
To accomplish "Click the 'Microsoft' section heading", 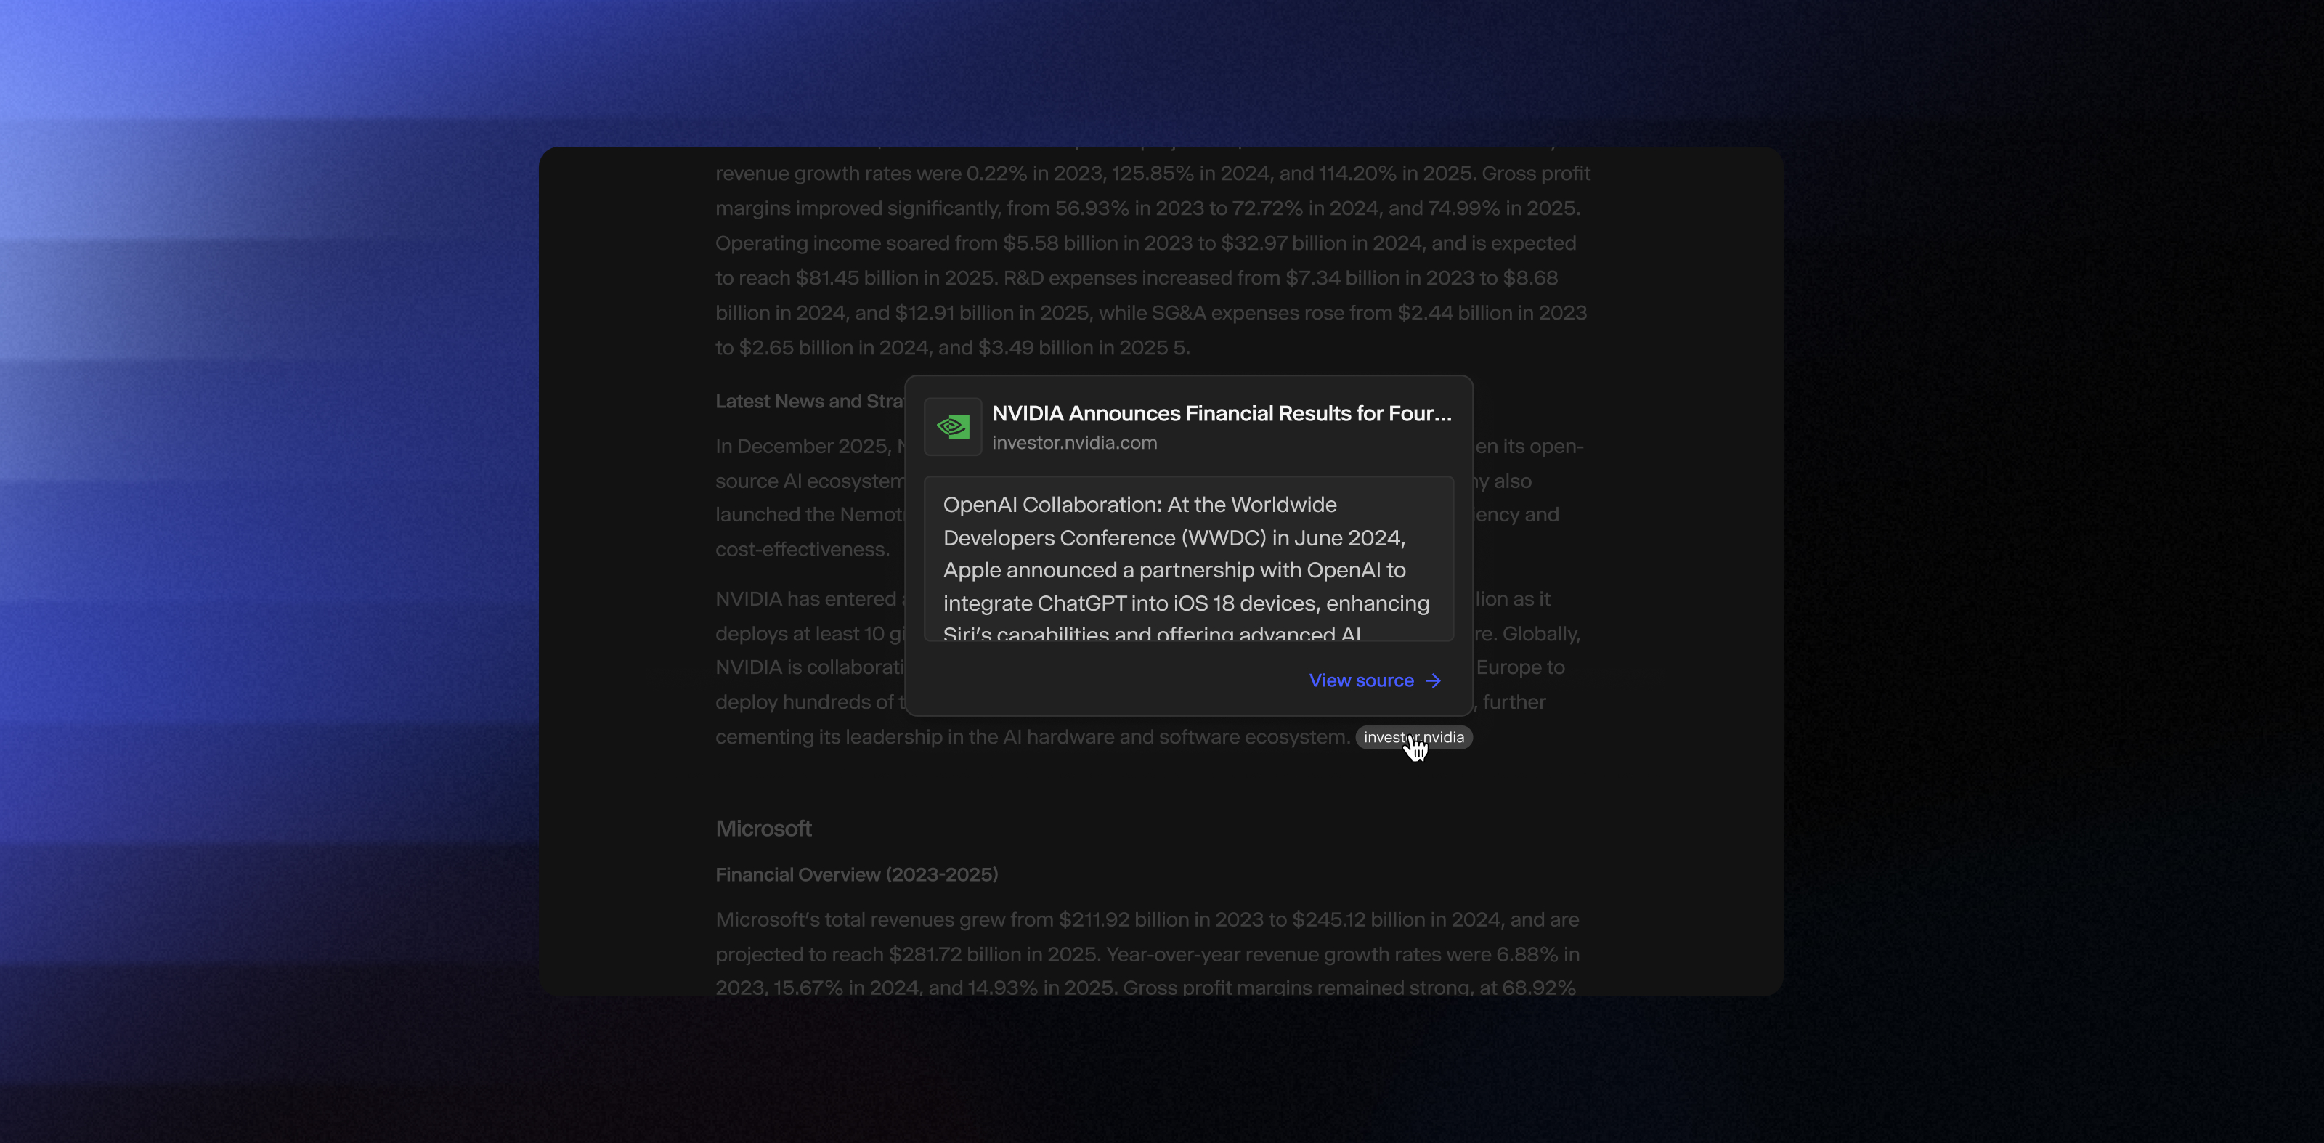I will 763,828.
